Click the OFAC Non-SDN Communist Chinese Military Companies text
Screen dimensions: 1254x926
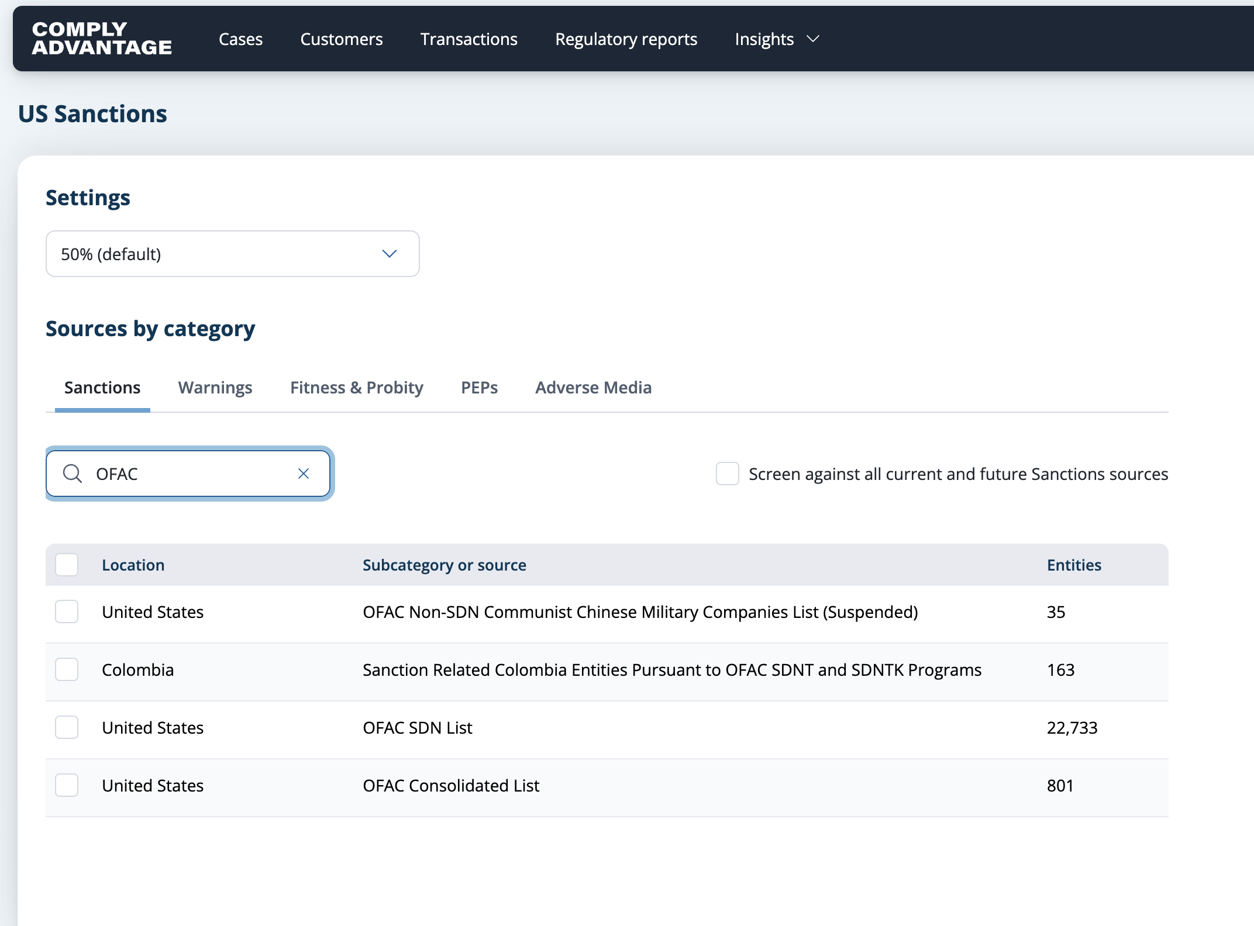[x=640, y=612]
